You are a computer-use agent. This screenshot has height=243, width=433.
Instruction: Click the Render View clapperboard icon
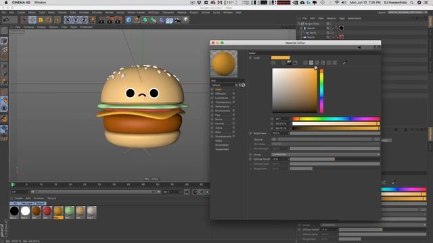pos(102,20)
